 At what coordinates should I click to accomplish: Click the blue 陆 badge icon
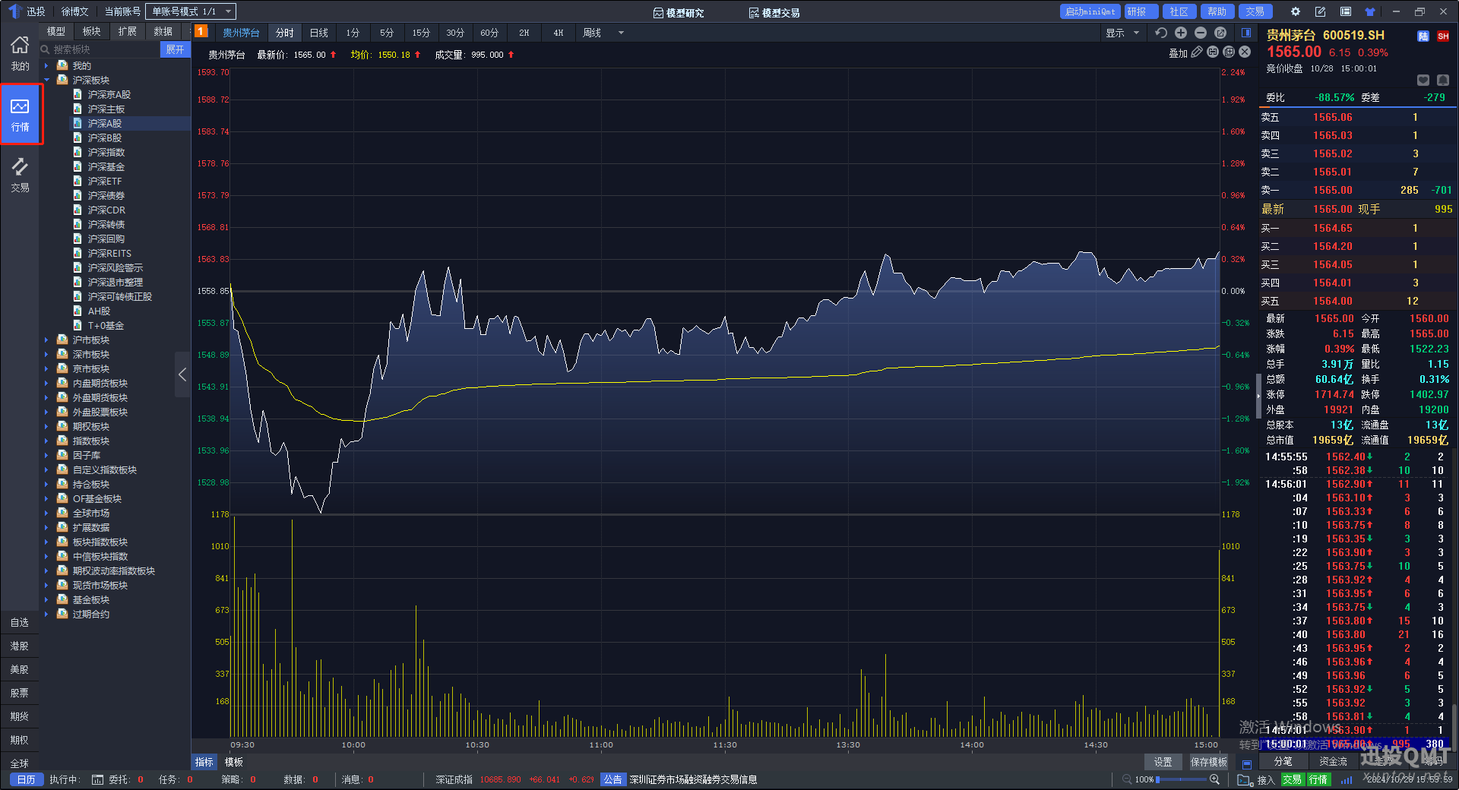click(x=1423, y=36)
